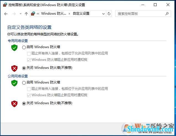Minimize the firewall settings window
The width and height of the screenshot is (176, 136).
(x=143, y=5)
